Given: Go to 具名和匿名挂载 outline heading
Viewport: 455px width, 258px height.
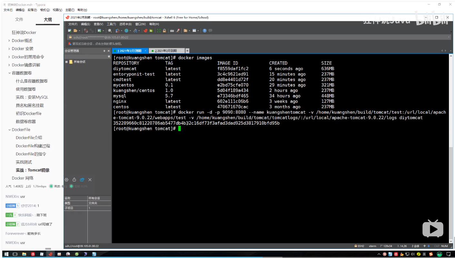Looking at the screenshot, I should coord(30,105).
